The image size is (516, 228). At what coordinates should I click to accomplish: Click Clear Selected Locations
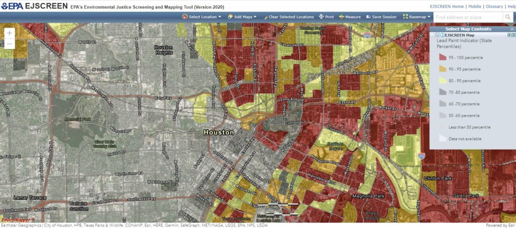pos(288,17)
